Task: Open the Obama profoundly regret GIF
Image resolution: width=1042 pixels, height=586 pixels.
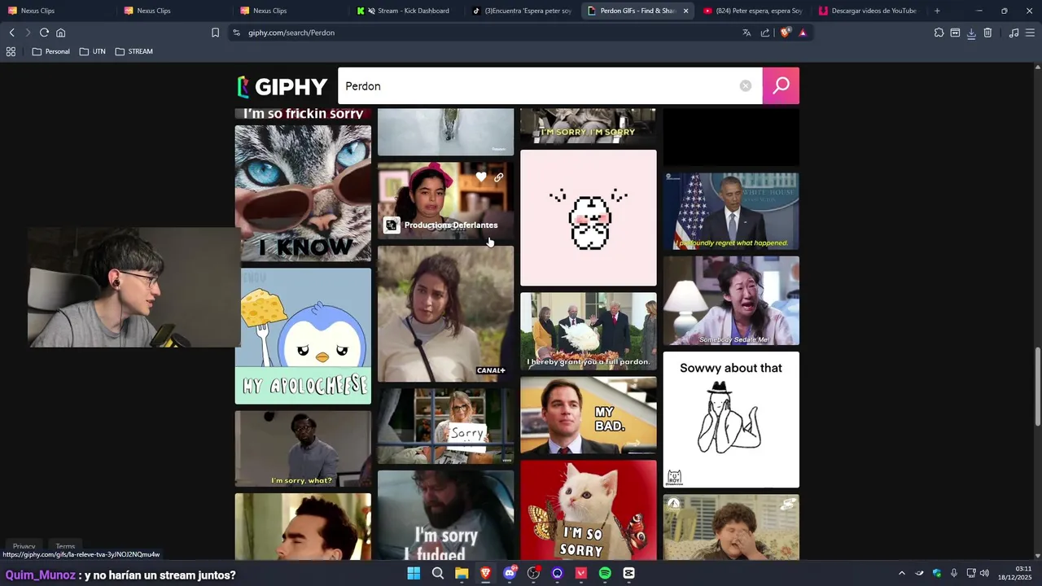Action: 731,211
